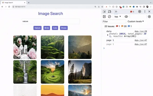The image size is (153, 96).
Task: Go forward with browser forward arrow
Action: point(6,7)
